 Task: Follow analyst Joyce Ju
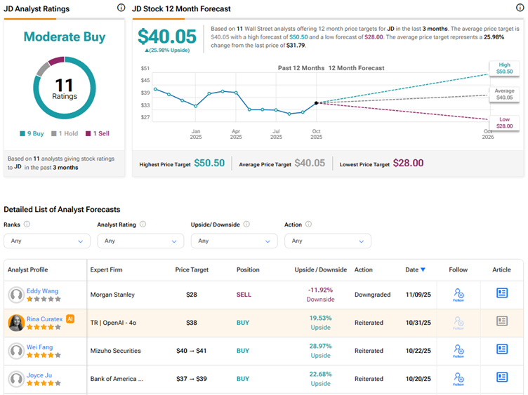tap(458, 379)
